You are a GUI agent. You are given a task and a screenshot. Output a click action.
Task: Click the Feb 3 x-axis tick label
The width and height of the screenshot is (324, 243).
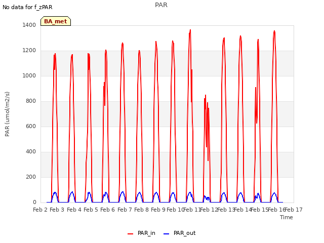pyautogui.click(x=57, y=210)
